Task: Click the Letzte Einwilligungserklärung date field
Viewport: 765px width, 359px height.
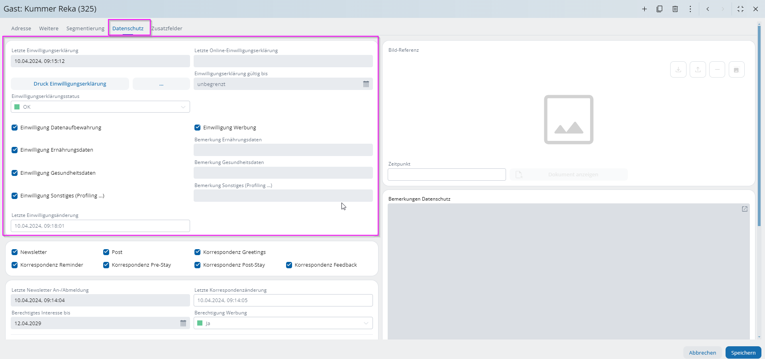Action: (x=100, y=61)
